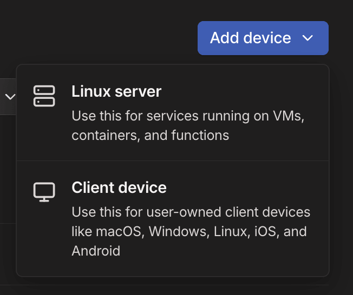Click the desktop screen icon beside Client device
Viewport: 353px width, 295px height.
click(44, 192)
